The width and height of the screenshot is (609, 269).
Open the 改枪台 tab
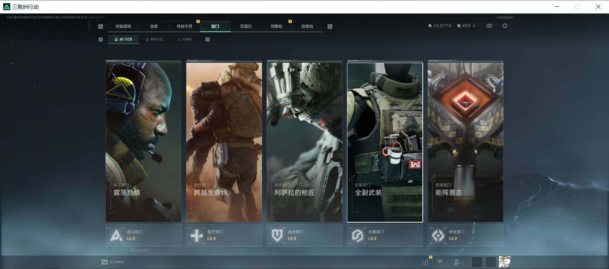[307, 26]
